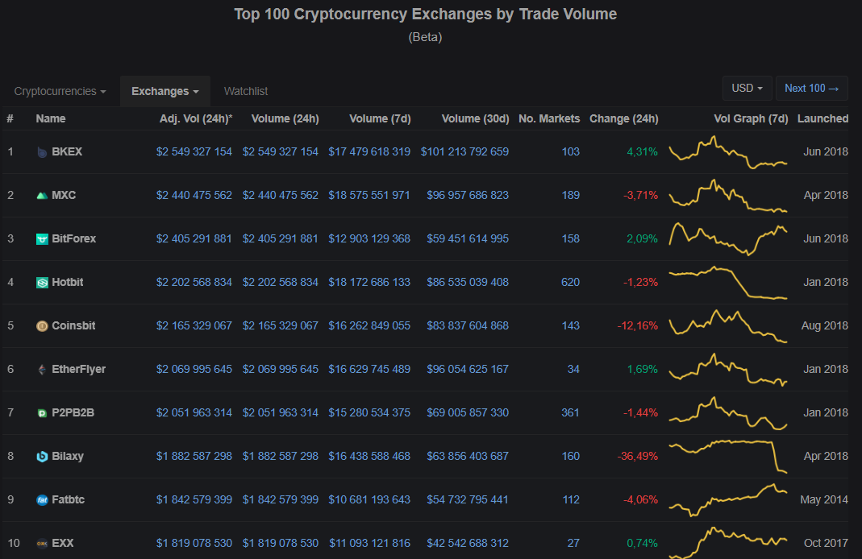Open the Cryptocurrencies dropdown menu
The image size is (862, 559).
pyautogui.click(x=60, y=91)
